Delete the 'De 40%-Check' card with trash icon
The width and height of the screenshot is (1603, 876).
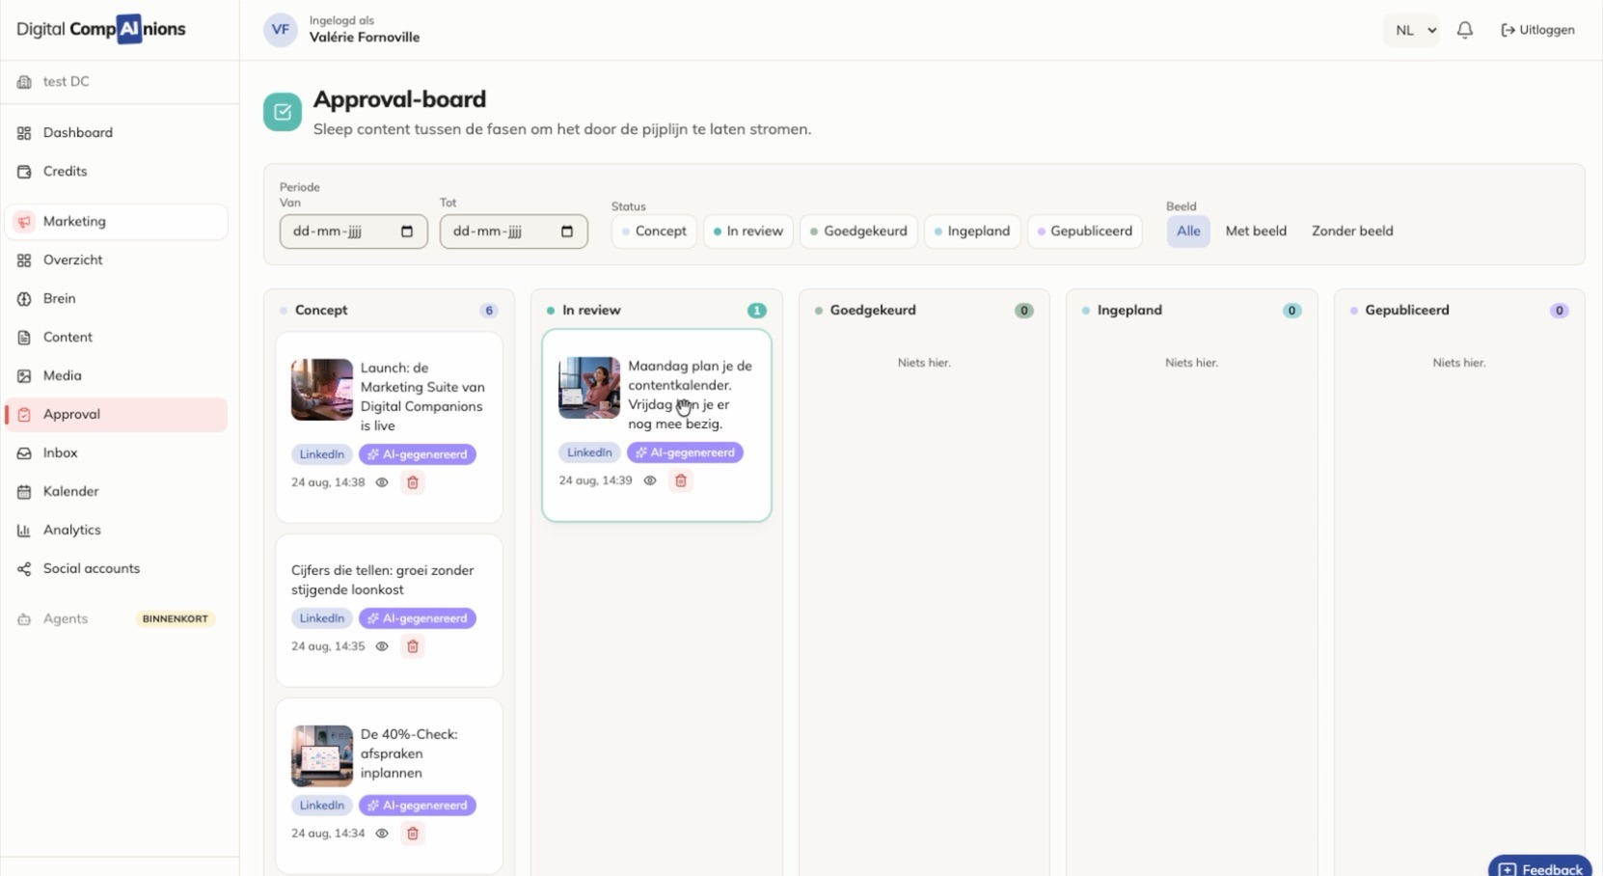coord(413,834)
